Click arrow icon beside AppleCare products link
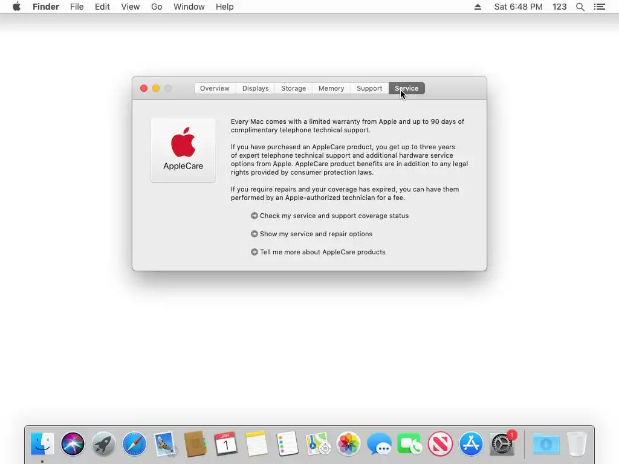 [254, 252]
